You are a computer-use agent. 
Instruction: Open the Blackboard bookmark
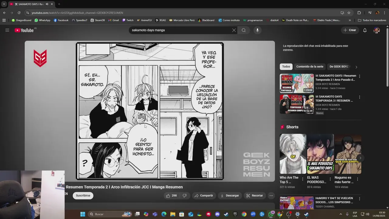point(206,20)
